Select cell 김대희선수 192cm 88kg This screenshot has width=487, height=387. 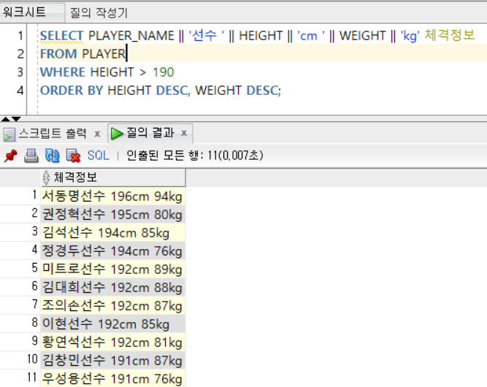(x=113, y=287)
